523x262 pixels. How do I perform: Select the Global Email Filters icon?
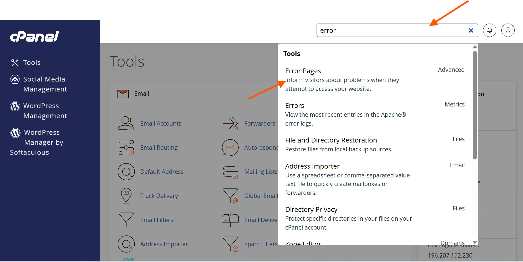tap(230, 196)
